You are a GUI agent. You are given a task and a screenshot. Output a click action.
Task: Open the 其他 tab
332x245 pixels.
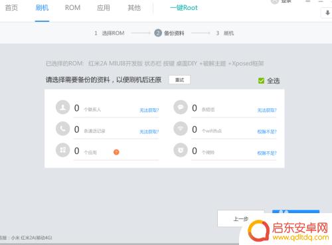point(134,8)
